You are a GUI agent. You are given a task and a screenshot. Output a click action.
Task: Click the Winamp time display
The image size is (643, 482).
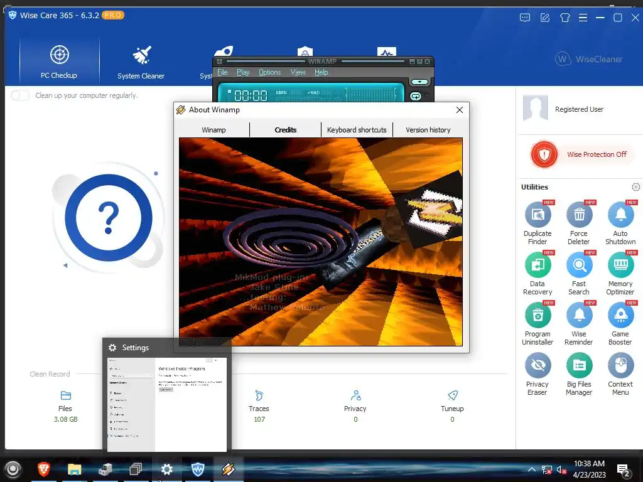click(x=251, y=95)
